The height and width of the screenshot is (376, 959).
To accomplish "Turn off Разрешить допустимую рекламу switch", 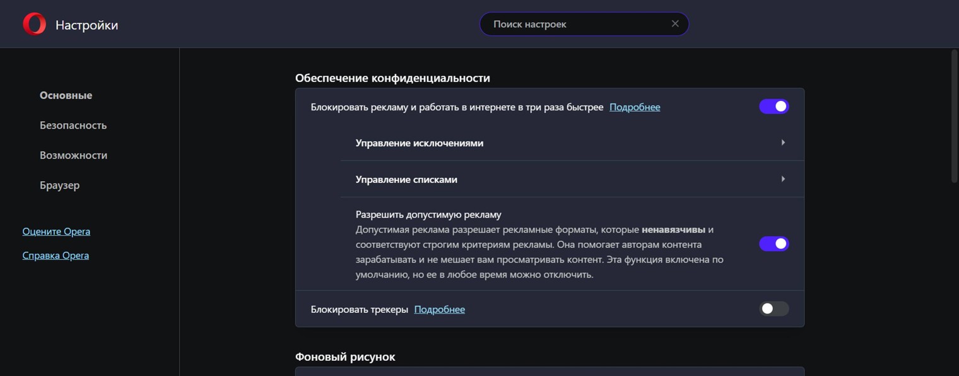I will [x=774, y=244].
